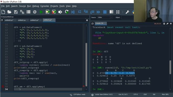Screen dimensions: 173x97
Task: Open the Debug menu
Action: coord(35,6)
